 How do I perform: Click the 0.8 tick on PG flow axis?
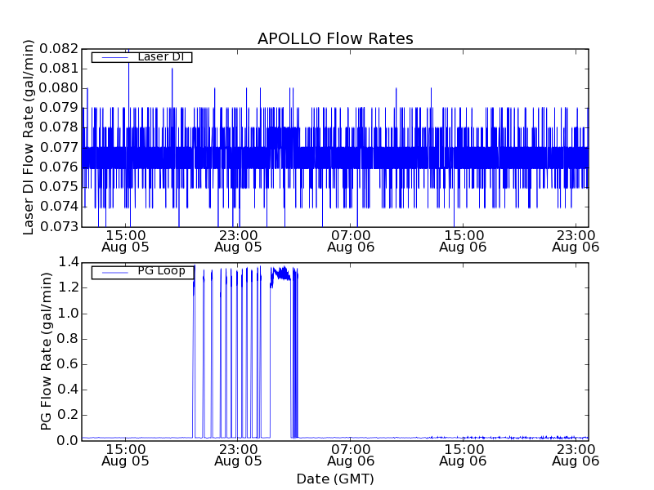(69, 339)
